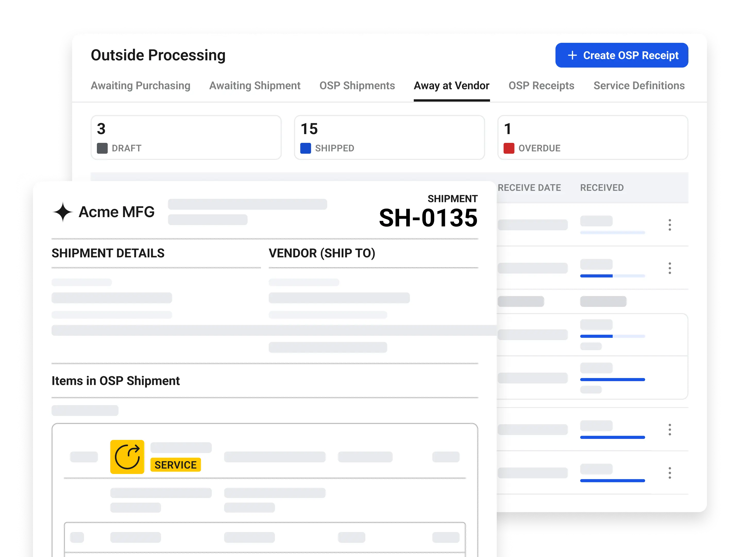Viewport: 742px width, 557px height.
Task: Click the blue Shipped color square
Action: (x=306, y=148)
